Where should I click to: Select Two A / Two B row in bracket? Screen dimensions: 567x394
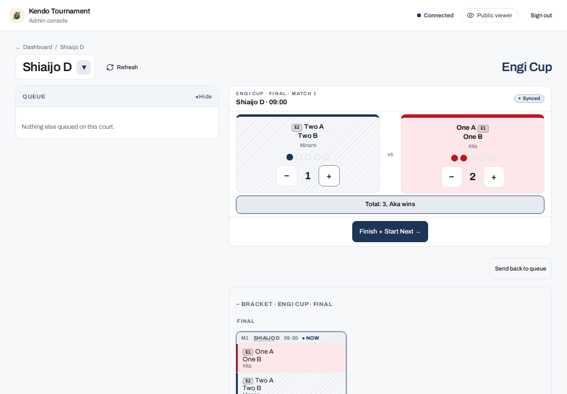(x=292, y=383)
